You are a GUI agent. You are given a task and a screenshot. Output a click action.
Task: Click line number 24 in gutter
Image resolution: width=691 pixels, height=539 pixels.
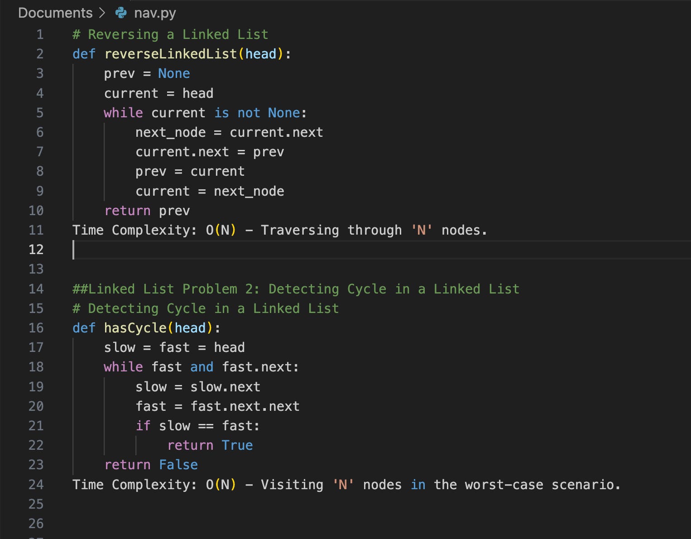(x=36, y=485)
